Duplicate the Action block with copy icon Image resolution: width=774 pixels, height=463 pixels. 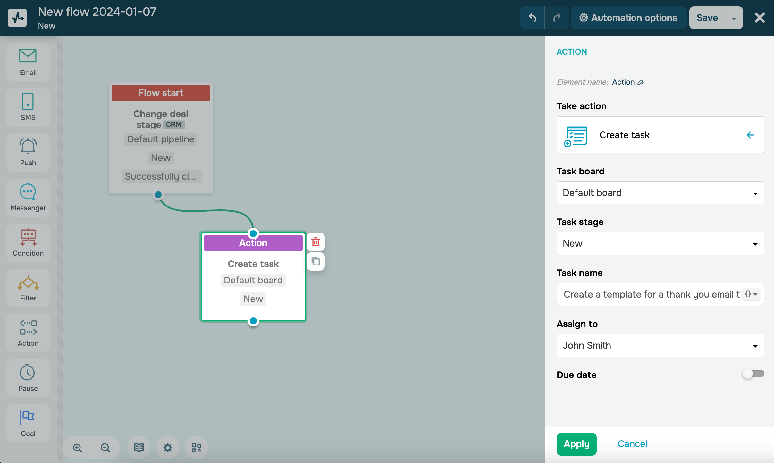click(315, 261)
